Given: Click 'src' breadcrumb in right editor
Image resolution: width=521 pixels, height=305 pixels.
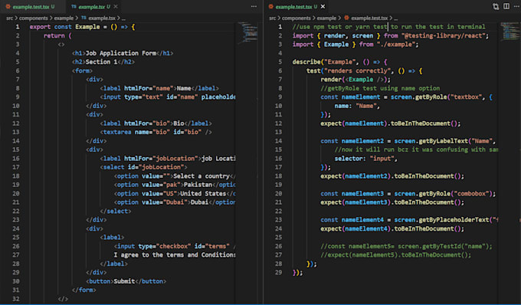Looking at the screenshot, I should 273,18.
